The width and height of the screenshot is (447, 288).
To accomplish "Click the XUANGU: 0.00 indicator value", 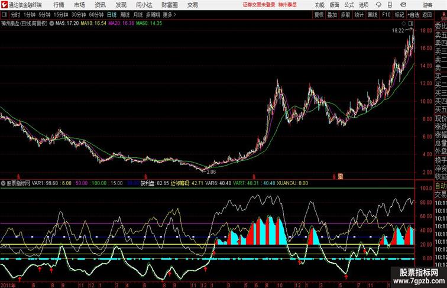I will point(292,183).
